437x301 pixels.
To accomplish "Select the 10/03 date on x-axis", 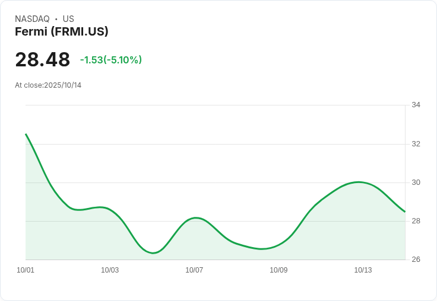I will [110, 270].
